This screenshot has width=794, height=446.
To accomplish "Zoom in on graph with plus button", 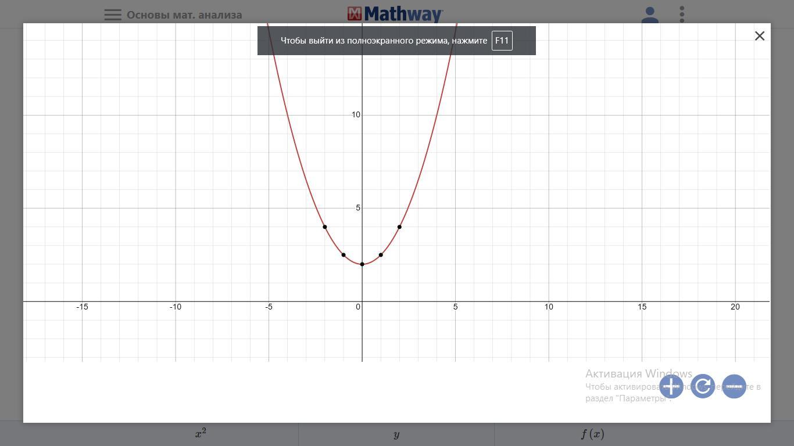I will [671, 386].
